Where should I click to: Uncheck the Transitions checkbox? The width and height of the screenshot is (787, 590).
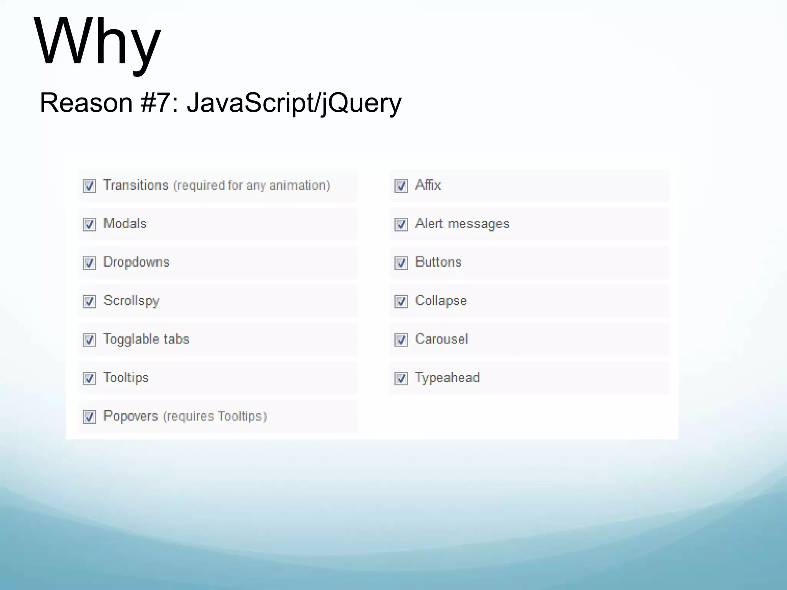90,186
